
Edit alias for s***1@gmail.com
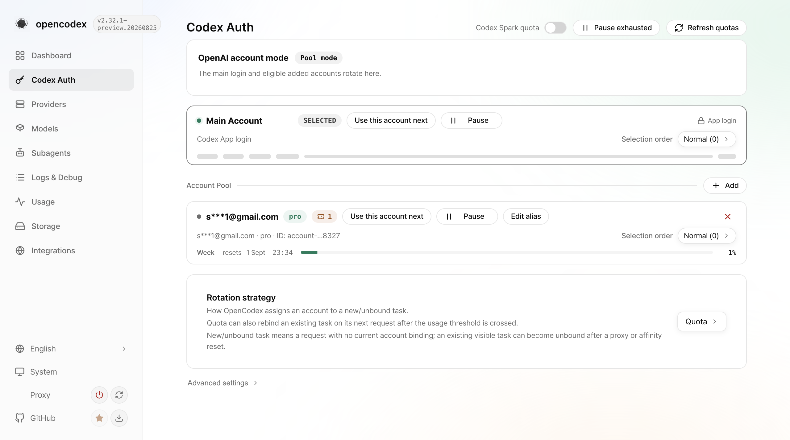[526, 216]
